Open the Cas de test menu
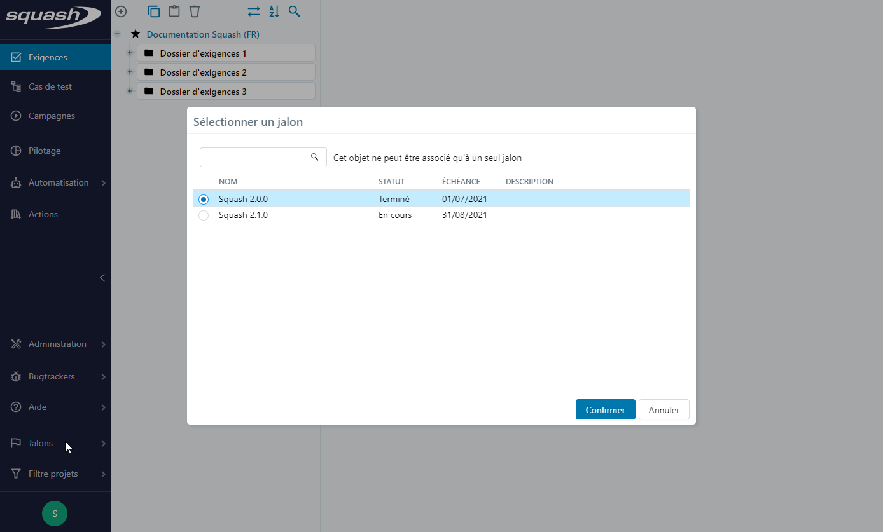Viewport: 883px width, 532px height. pyautogui.click(x=50, y=86)
